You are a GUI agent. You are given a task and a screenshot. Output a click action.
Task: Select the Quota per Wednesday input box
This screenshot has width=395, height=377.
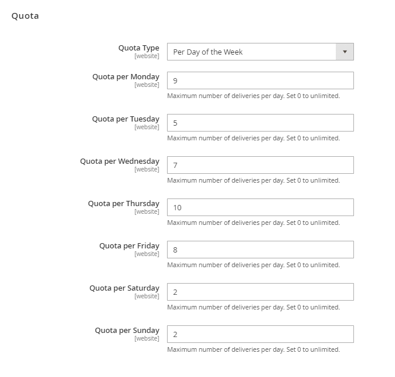pyautogui.click(x=260, y=165)
